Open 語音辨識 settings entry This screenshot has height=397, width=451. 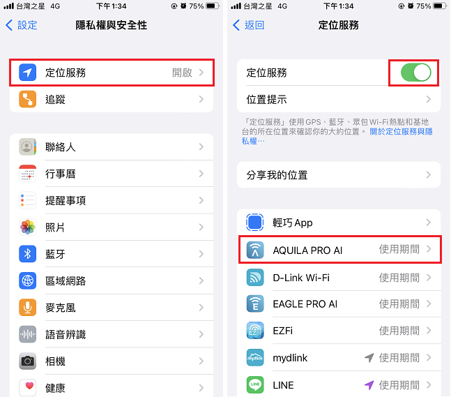tap(112, 334)
